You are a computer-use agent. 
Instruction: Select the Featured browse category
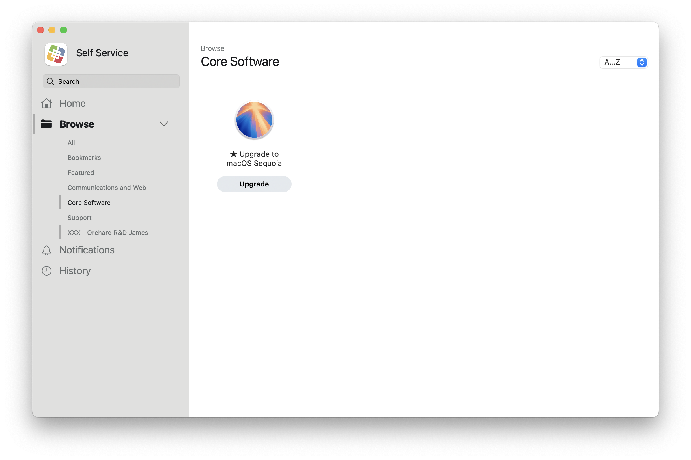pos(81,173)
